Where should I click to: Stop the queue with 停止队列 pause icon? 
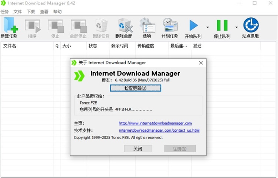coord(222,25)
